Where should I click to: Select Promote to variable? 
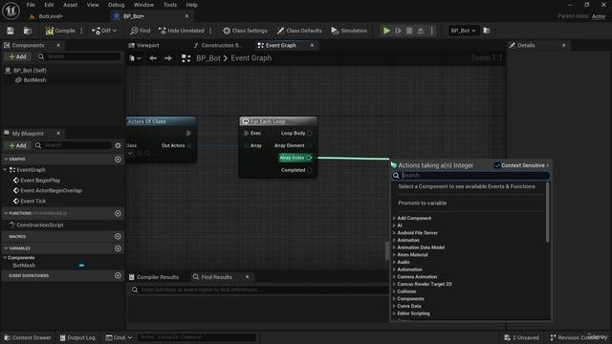tap(423, 203)
